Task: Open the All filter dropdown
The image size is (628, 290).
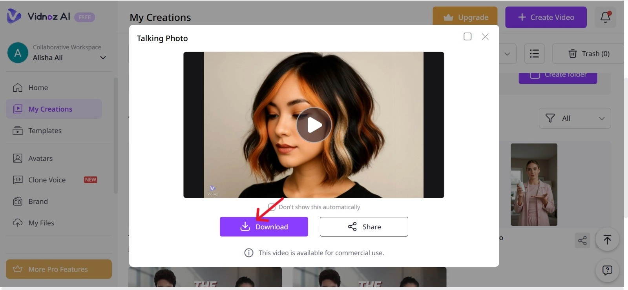Action: (575, 118)
